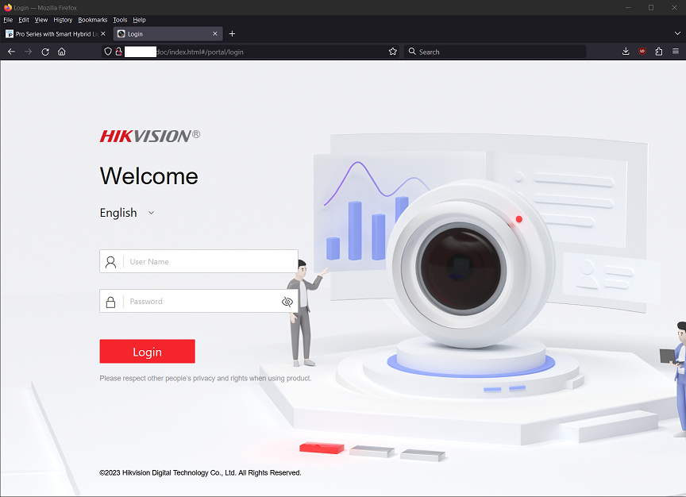Open the uBlock Origin extension icon
The height and width of the screenshot is (497, 686).
pos(642,52)
